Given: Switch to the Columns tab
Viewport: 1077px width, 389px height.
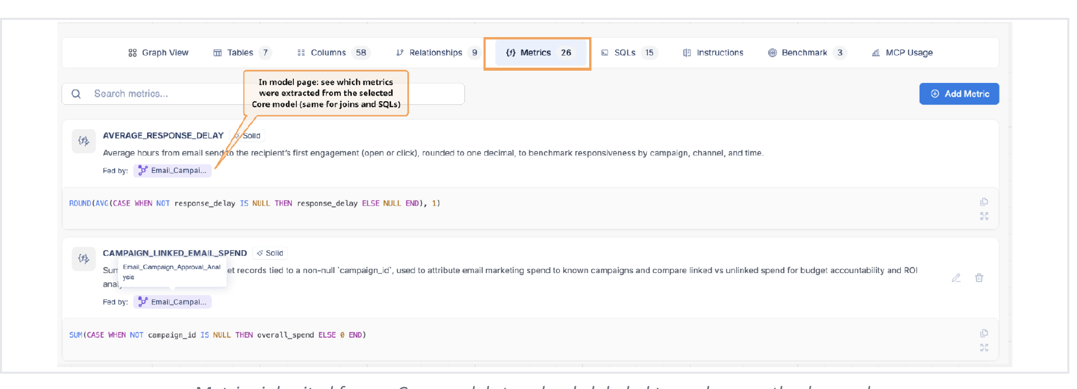Looking at the screenshot, I should click(334, 53).
